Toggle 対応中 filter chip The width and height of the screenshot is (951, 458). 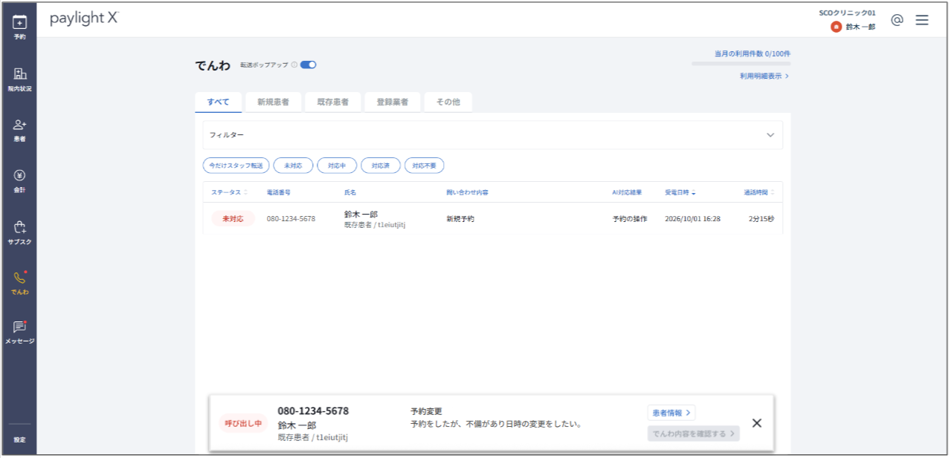pos(337,166)
